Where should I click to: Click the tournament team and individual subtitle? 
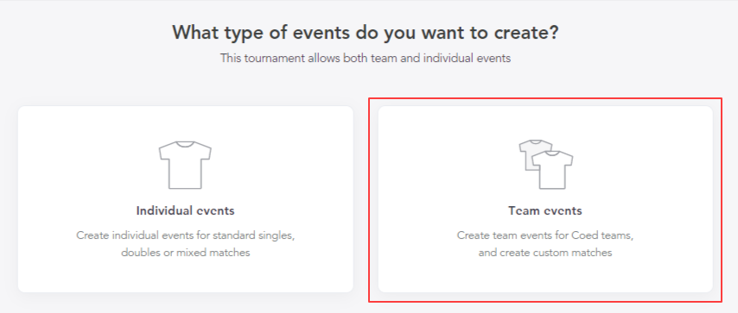366,59
